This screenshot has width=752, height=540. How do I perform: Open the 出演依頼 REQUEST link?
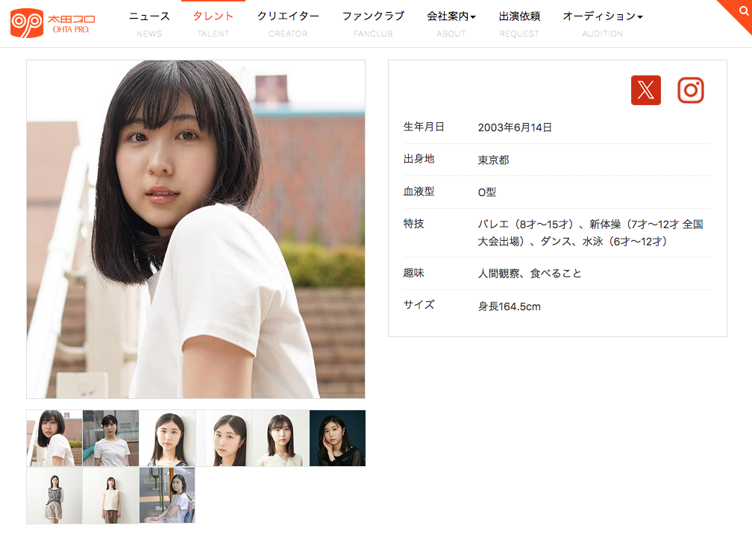[x=519, y=23]
